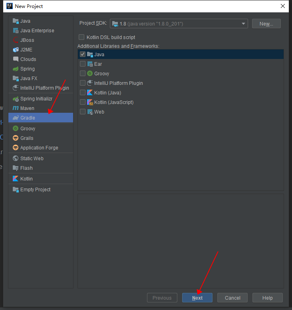Click 'IntelliJ Platform Plugin' framework label

pos(119,83)
